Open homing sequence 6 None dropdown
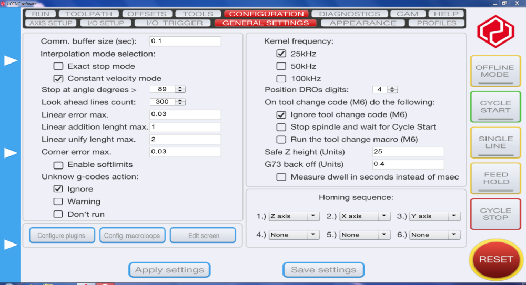526x285 pixels. (435, 235)
